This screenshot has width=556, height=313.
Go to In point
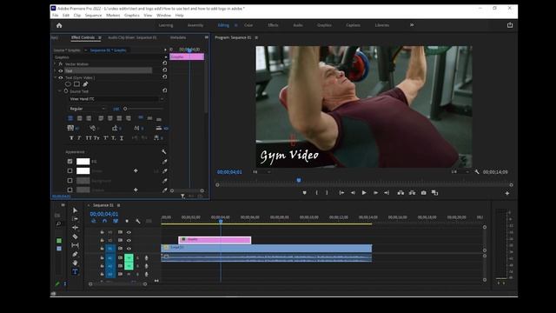pos(341,193)
